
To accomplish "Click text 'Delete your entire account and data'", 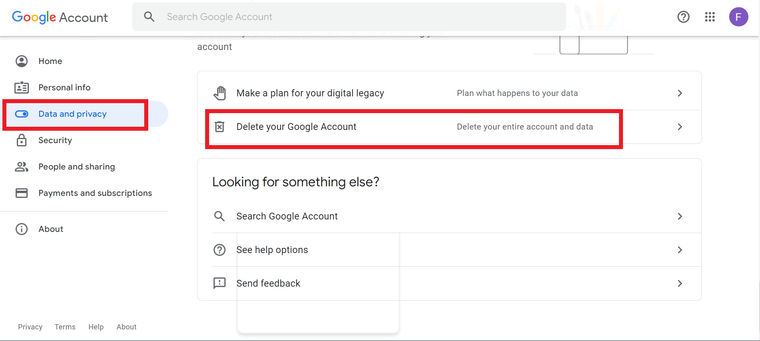I will click(x=525, y=127).
